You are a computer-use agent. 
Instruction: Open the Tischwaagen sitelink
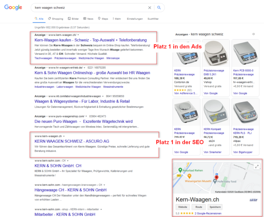[43, 58]
